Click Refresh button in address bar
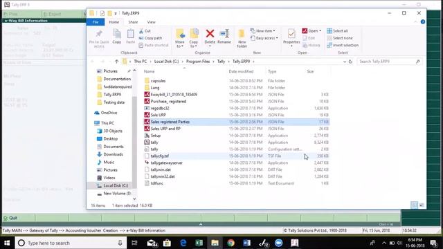This screenshot has height=249, width=443. click(350, 62)
